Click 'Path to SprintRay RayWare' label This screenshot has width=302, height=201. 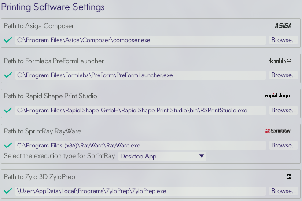(x=42, y=131)
